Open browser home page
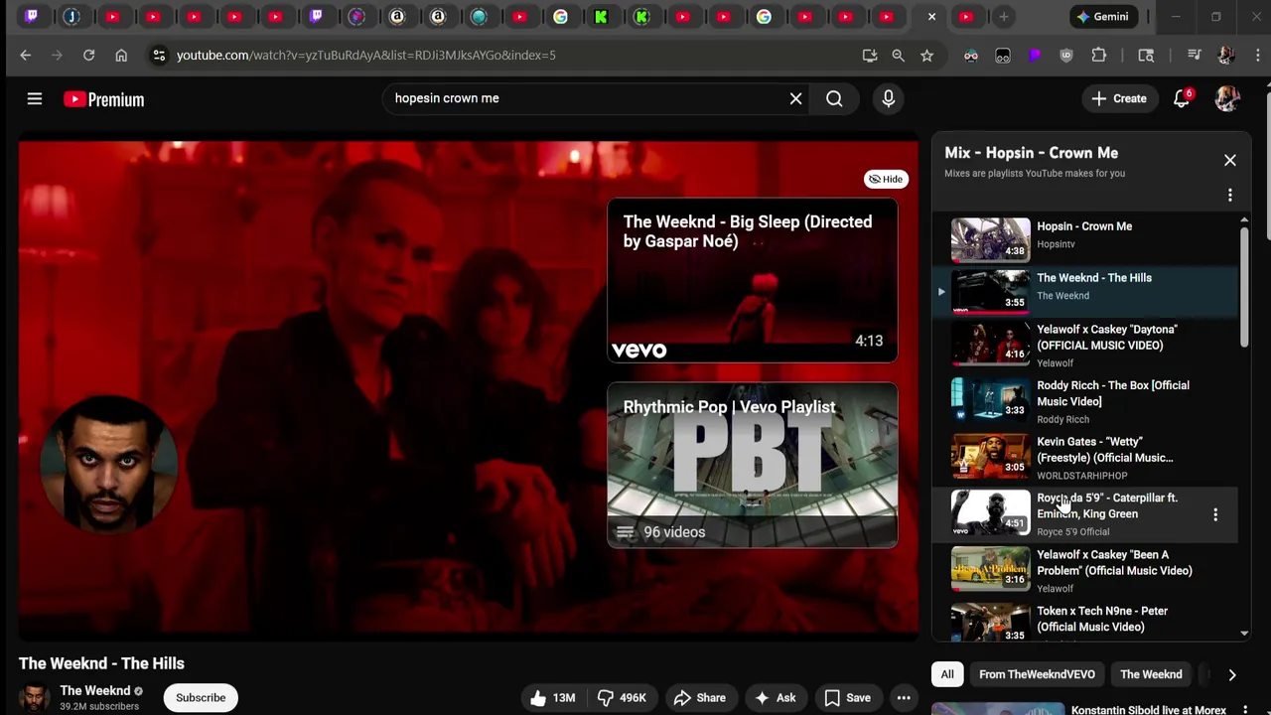This screenshot has height=715, width=1271. 121,56
